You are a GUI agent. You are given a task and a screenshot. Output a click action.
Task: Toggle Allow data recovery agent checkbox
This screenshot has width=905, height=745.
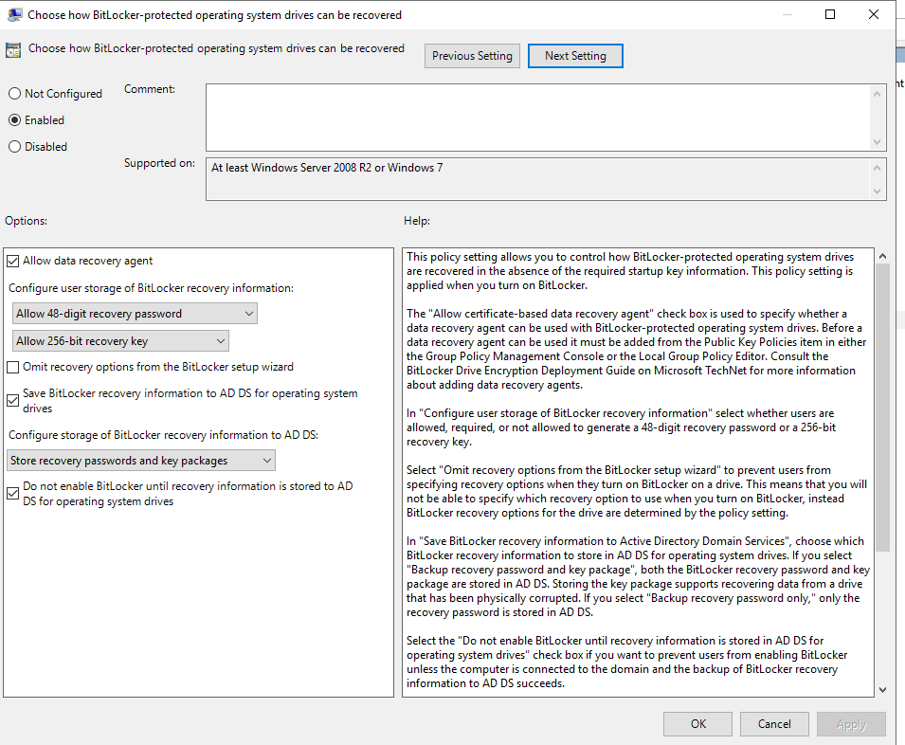12,261
